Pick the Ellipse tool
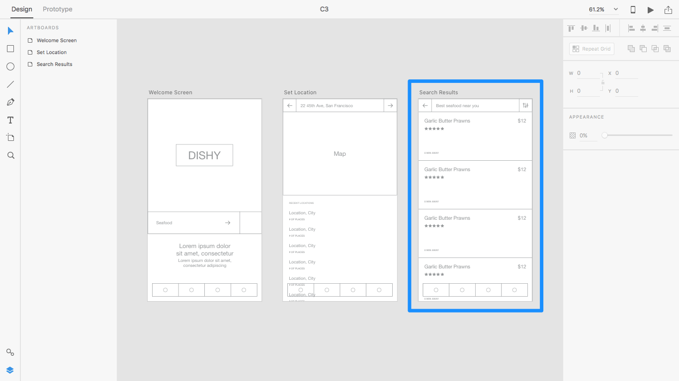679x381 pixels. (10, 66)
